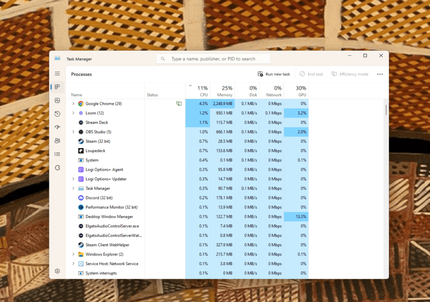
Task: Open the App history sidebar icon
Action: tap(57, 114)
